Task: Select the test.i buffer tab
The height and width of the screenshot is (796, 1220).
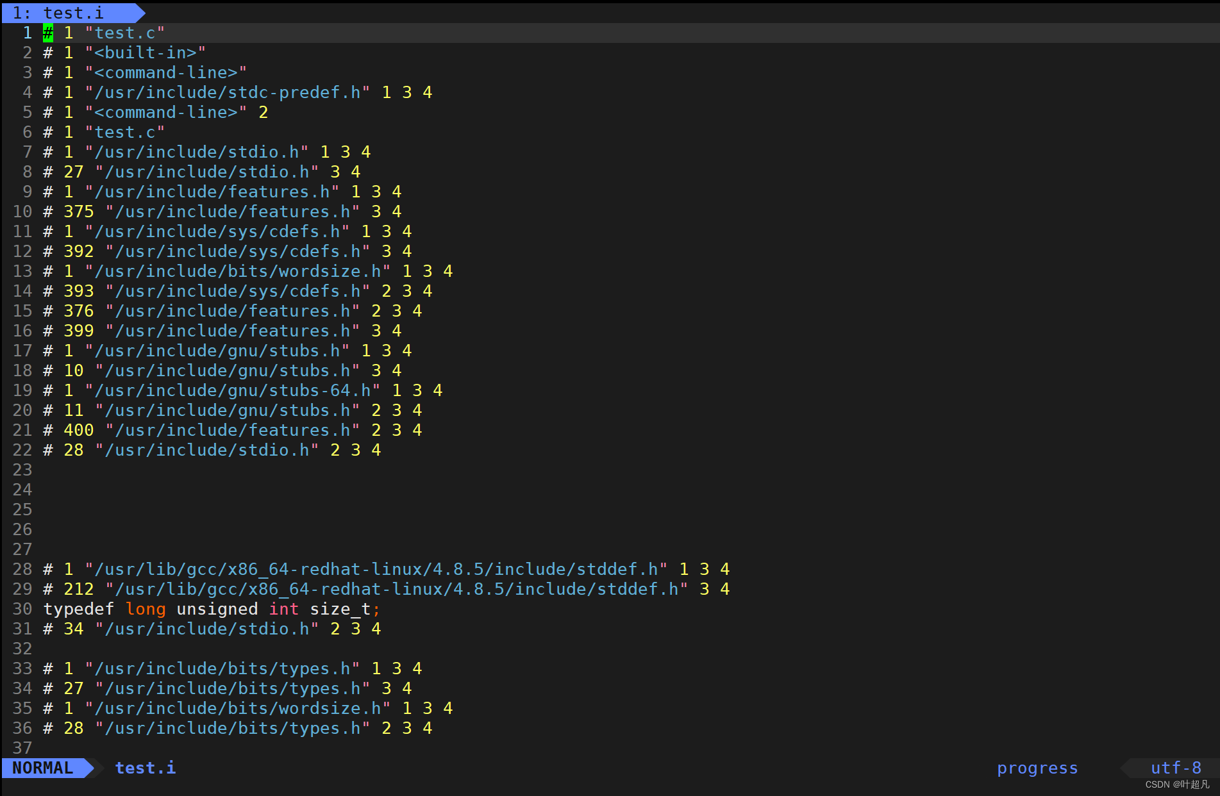Action: [x=72, y=13]
